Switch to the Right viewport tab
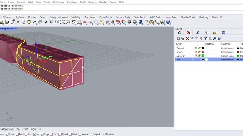The width and height of the screenshot is (243, 136). tap(34, 129)
